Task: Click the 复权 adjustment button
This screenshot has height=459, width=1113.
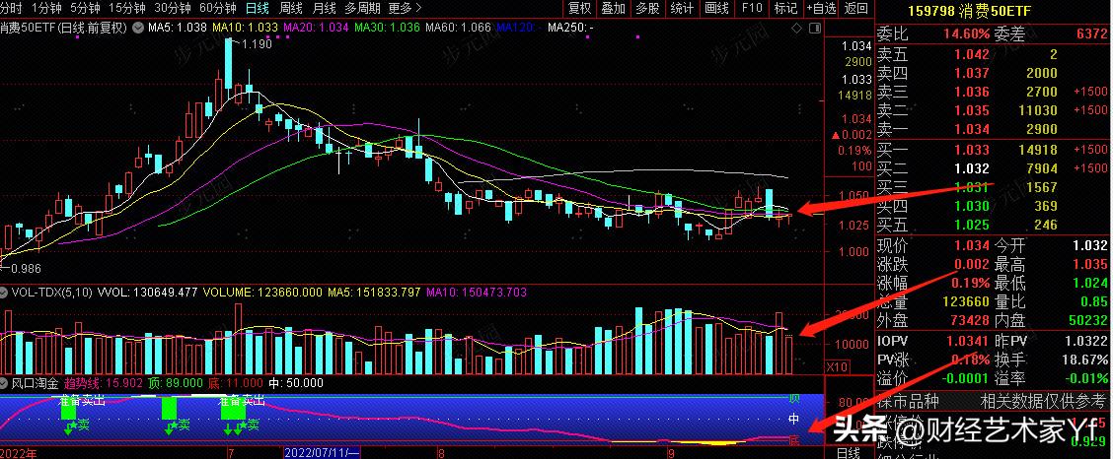Action: point(580,9)
